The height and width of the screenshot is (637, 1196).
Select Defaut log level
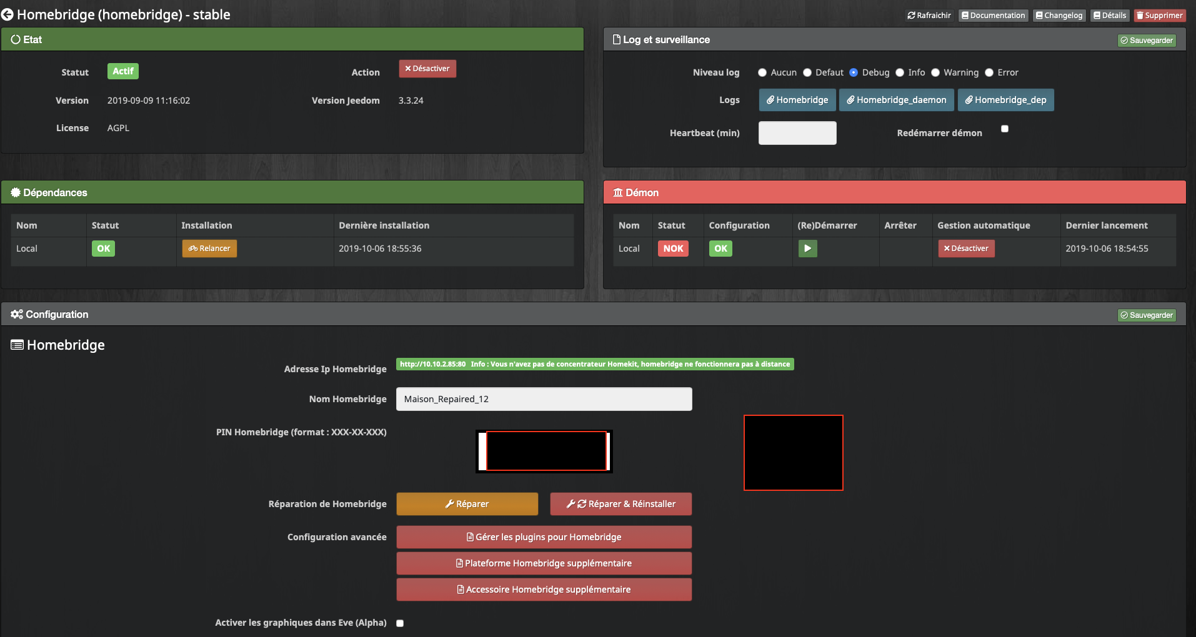(x=807, y=72)
